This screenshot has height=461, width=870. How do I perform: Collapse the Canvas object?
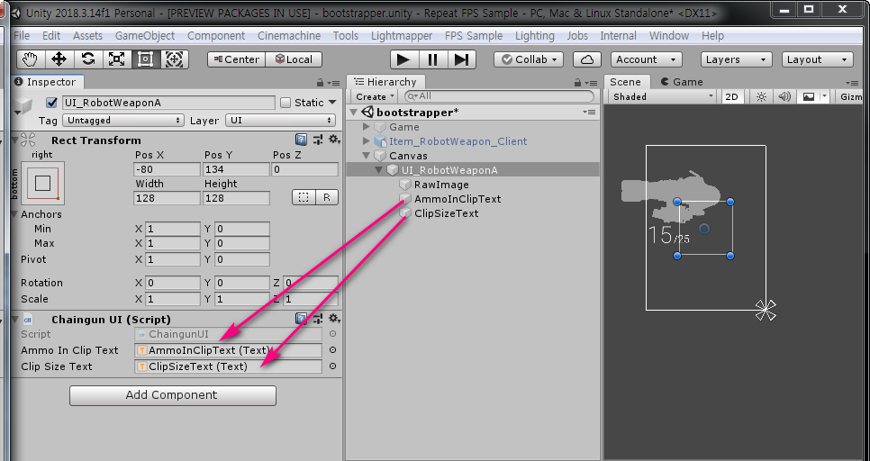367,156
